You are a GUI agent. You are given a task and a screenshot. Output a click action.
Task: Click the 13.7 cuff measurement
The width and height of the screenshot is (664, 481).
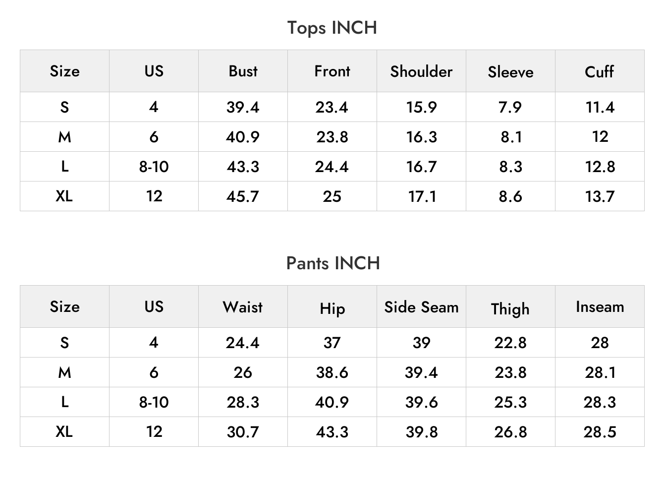[x=600, y=196]
